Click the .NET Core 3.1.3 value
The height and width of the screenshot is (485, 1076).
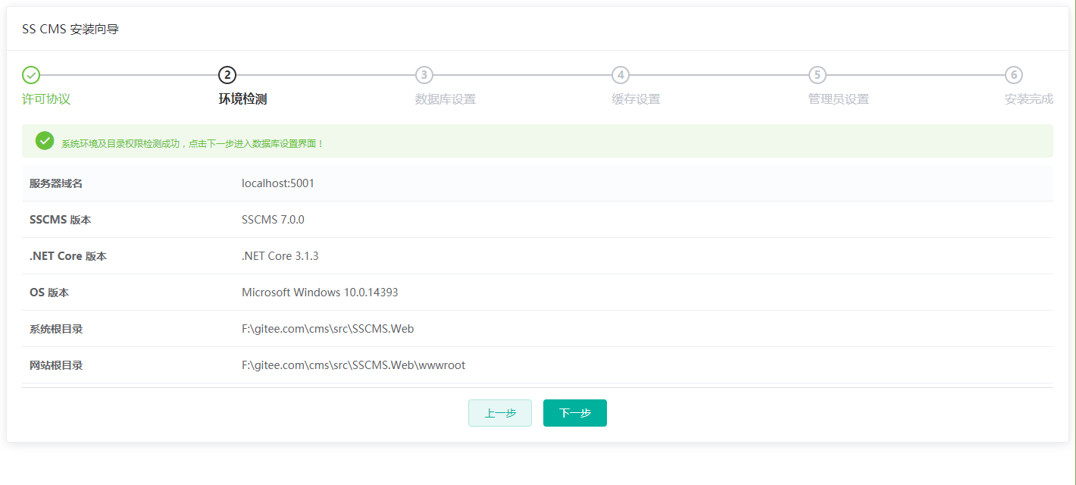280,256
